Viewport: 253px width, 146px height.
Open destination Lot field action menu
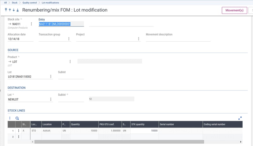point(51,99)
